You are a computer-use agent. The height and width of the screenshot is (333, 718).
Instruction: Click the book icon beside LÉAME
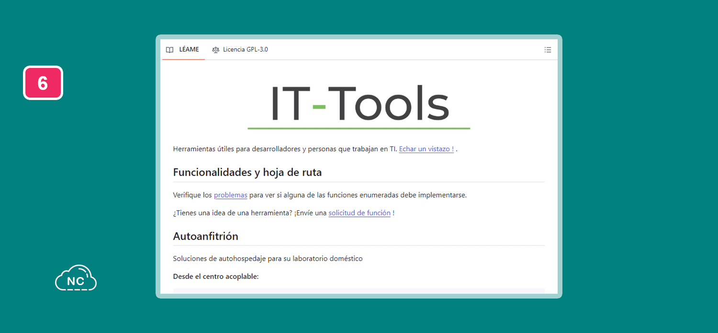(x=169, y=50)
